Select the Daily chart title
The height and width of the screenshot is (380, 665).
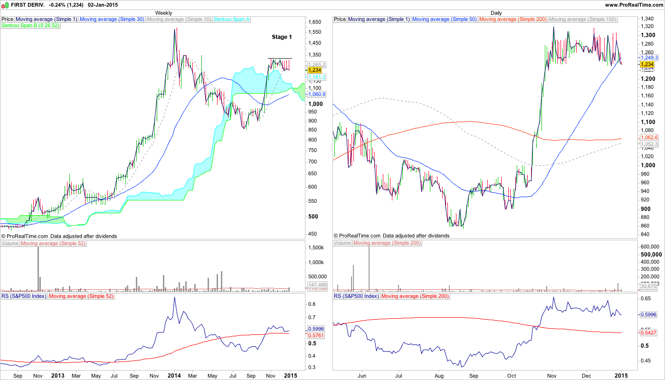496,13
